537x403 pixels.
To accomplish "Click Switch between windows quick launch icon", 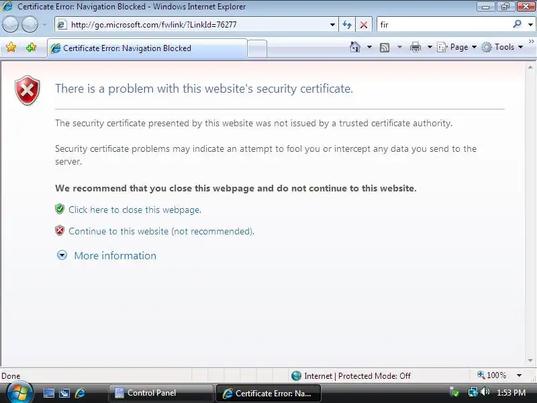I will pos(64,393).
